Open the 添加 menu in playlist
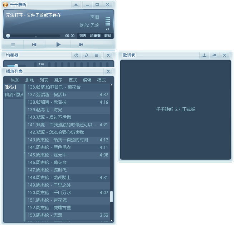This screenshot has width=234, height=225. (x=15, y=80)
